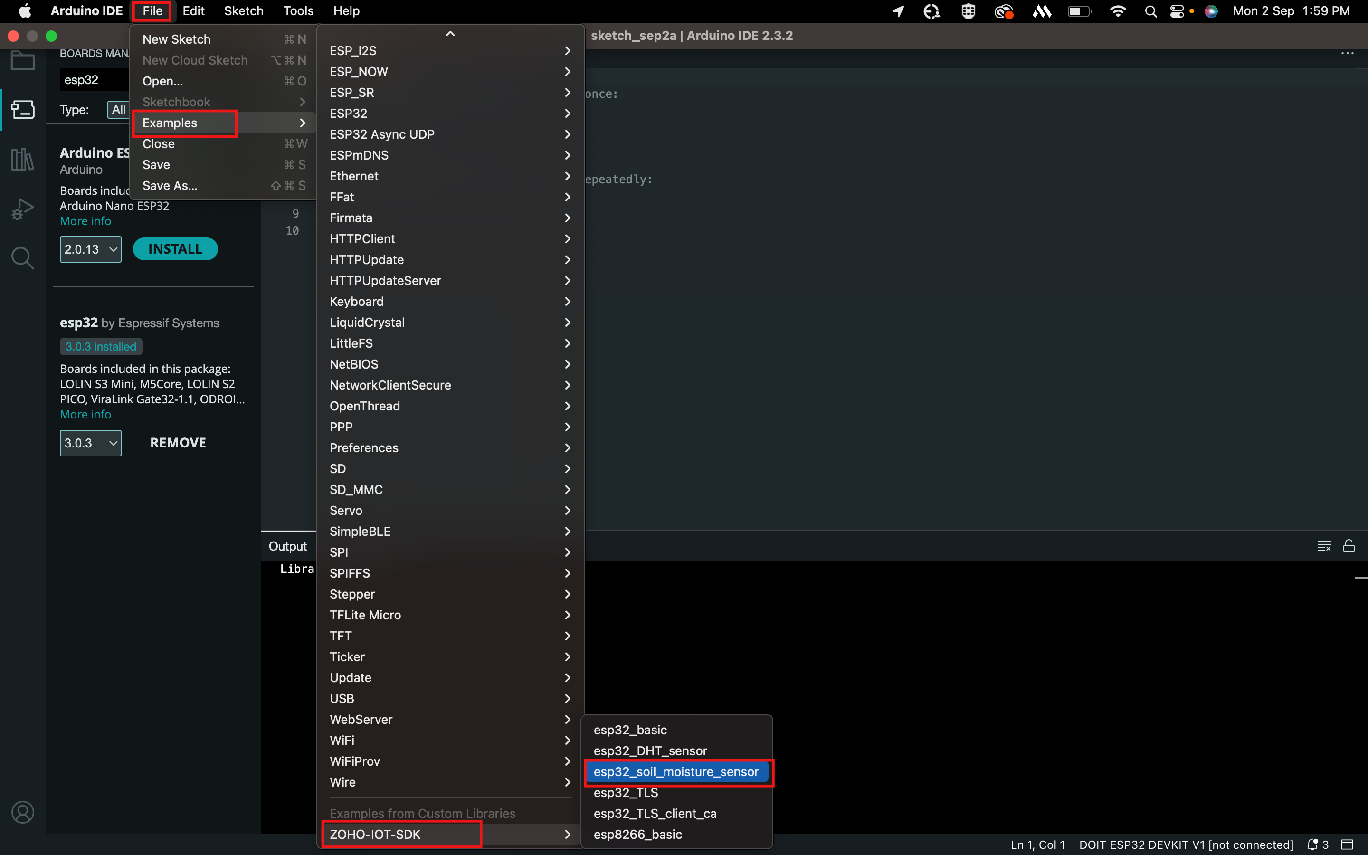Open More info for Arduino Nano ESP32
The width and height of the screenshot is (1368, 855).
85,221
